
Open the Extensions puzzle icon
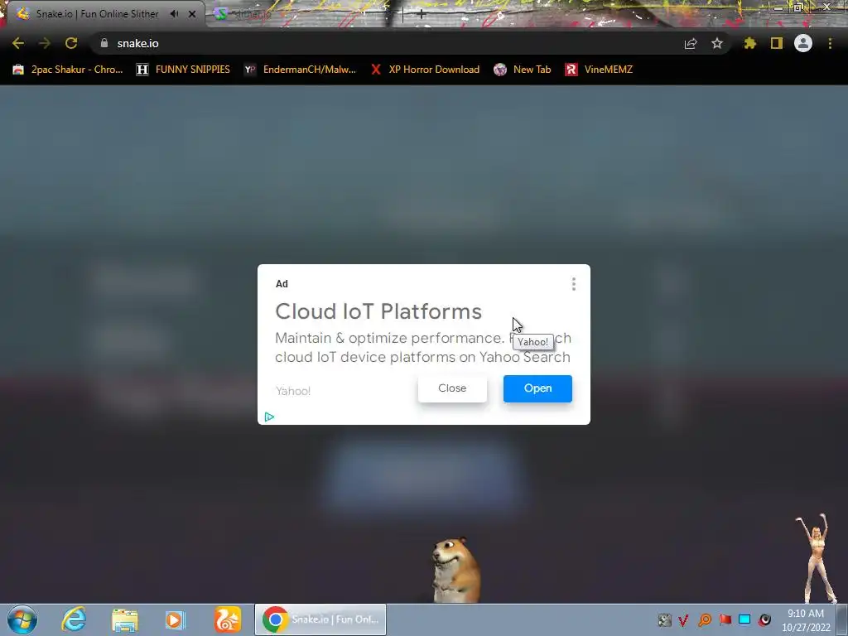coord(749,43)
